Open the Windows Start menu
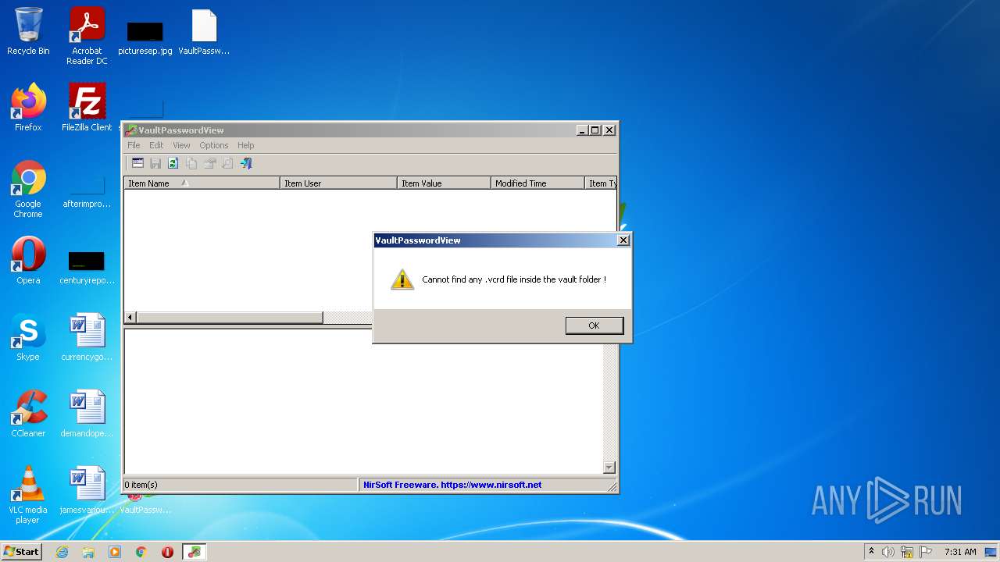 22,552
